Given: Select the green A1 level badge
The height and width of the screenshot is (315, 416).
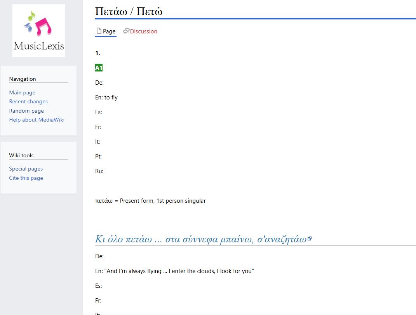Looking at the screenshot, I should pos(98,67).
